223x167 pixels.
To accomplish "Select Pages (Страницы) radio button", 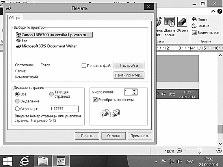I will click(17, 109).
